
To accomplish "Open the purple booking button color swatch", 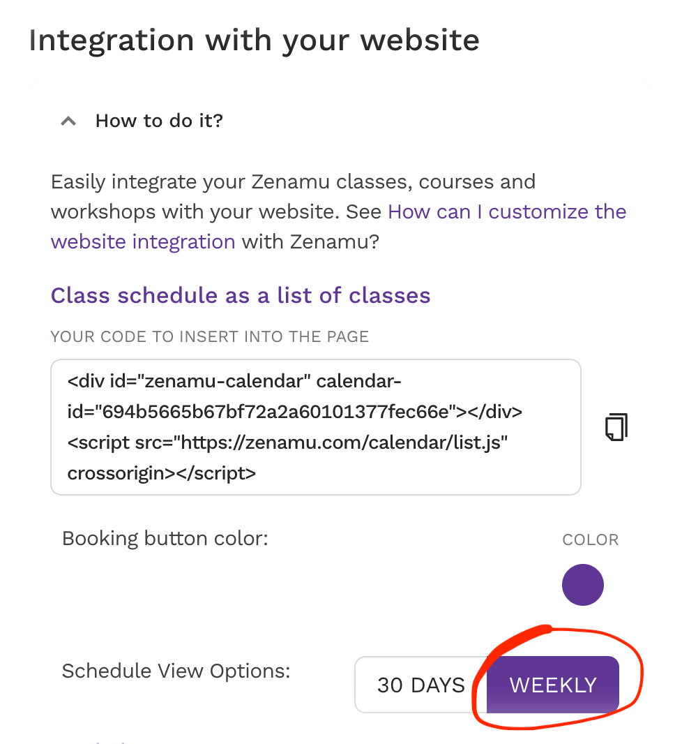I will point(582,585).
